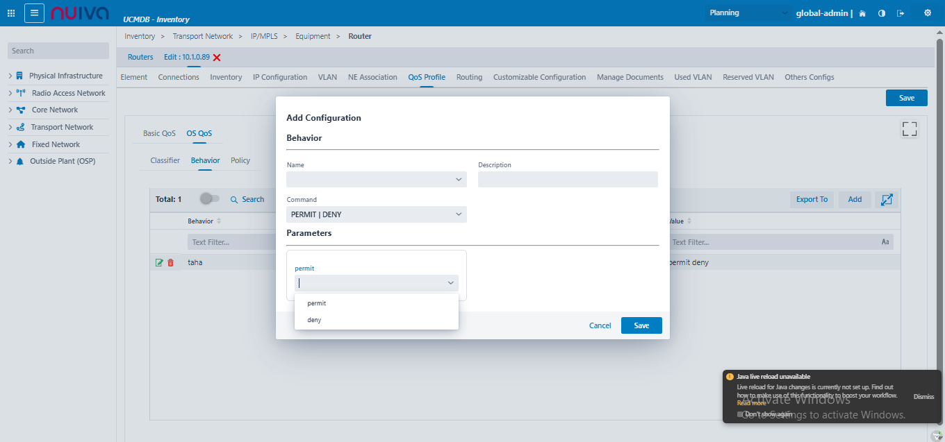Dismiss the Java live reload notification
The height and width of the screenshot is (442, 945).
923,396
